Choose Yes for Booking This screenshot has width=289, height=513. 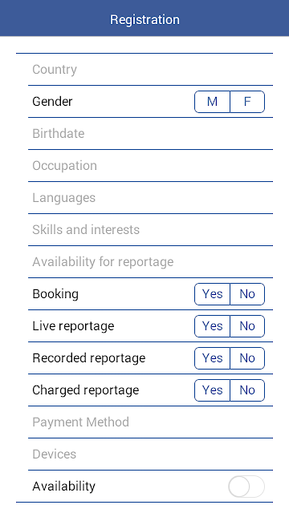(x=212, y=294)
